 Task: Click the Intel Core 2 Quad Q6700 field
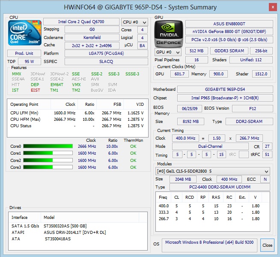[x=81, y=22]
